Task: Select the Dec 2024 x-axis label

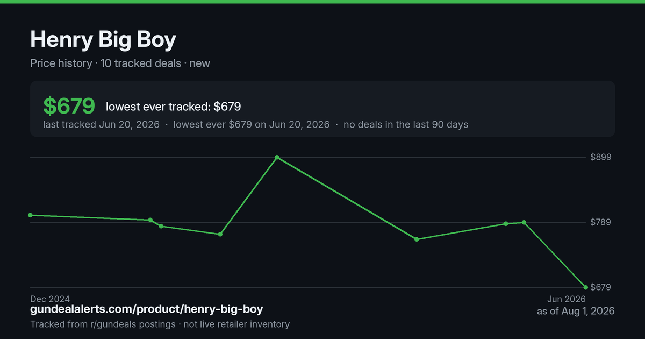Action: click(50, 299)
